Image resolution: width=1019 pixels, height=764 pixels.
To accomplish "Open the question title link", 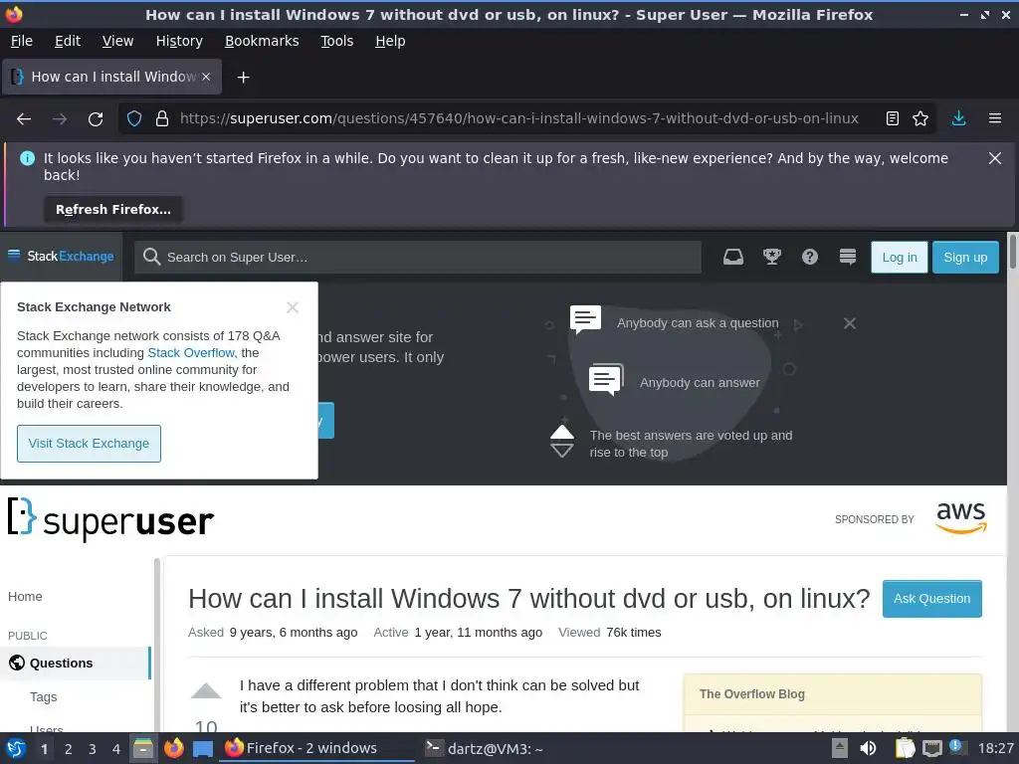I will (529, 599).
